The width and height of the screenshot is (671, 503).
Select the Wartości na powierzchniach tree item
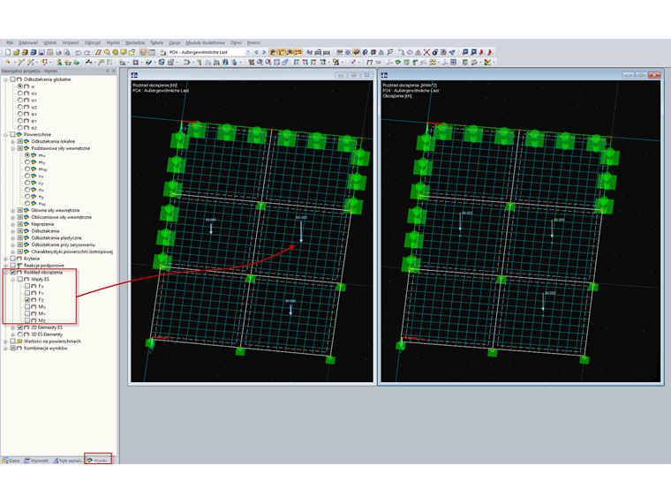(52, 342)
